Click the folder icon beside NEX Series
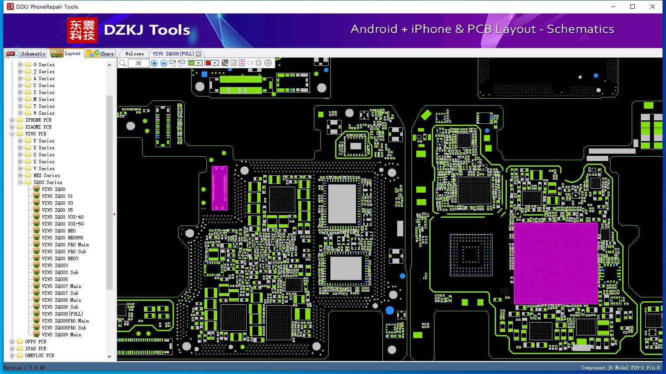Viewport: 666px width, 374px height. [x=28, y=175]
